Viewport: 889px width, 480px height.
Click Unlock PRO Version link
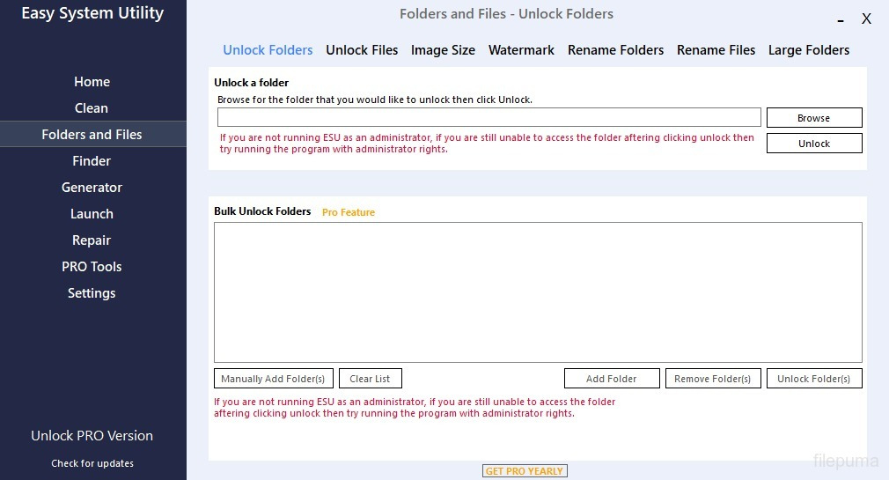click(92, 436)
